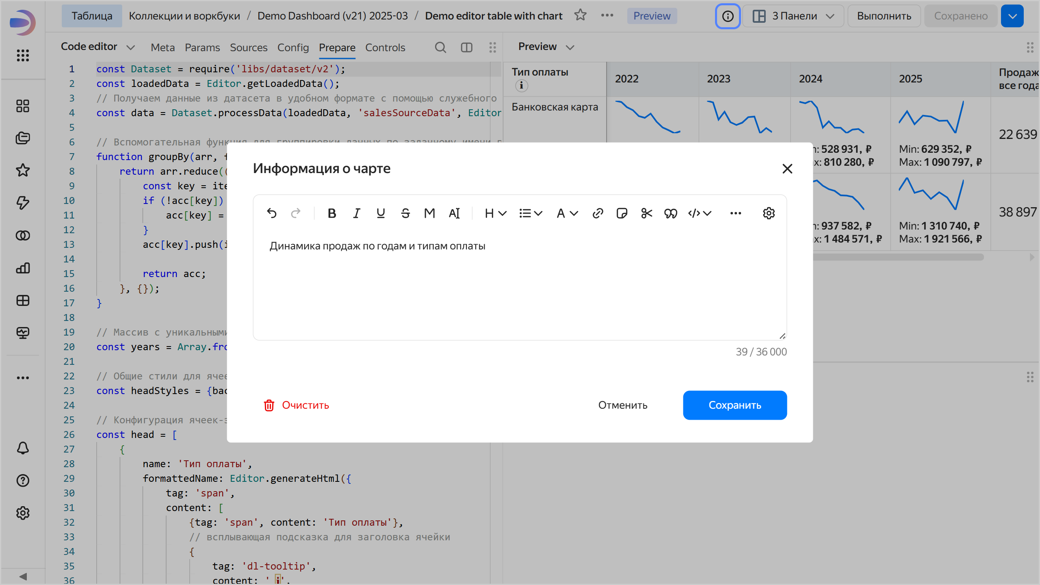The width and height of the screenshot is (1040, 585).
Task: Expand the list type dropdown
Action: (x=531, y=213)
